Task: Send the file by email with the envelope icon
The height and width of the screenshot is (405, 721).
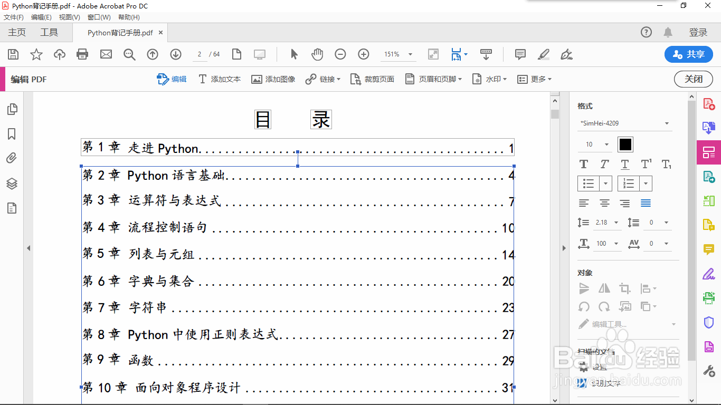Action: coord(106,54)
